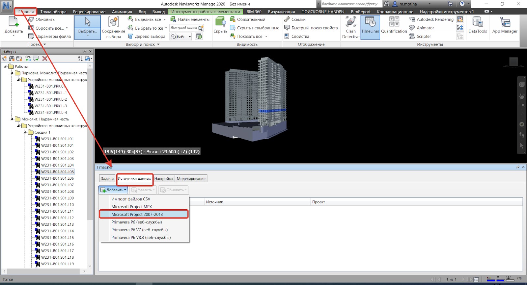Click the Project (Проект) column header
Viewport: 527px width, 285px height.
(416, 202)
